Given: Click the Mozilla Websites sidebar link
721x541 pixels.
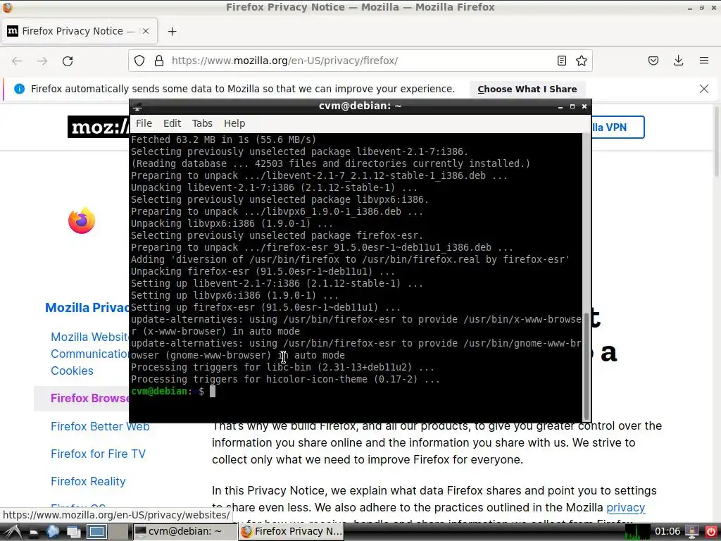Looking at the screenshot, I should point(90,337).
